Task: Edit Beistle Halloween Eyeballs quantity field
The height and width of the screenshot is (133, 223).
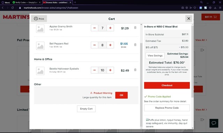Action: 102,70
